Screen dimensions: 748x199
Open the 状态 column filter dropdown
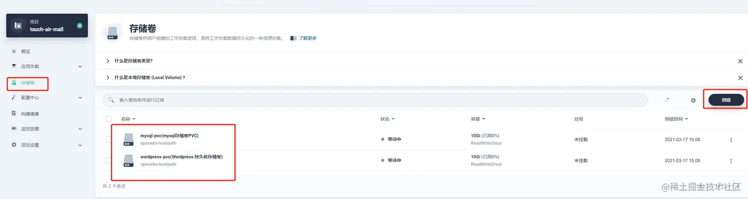coord(387,119)
